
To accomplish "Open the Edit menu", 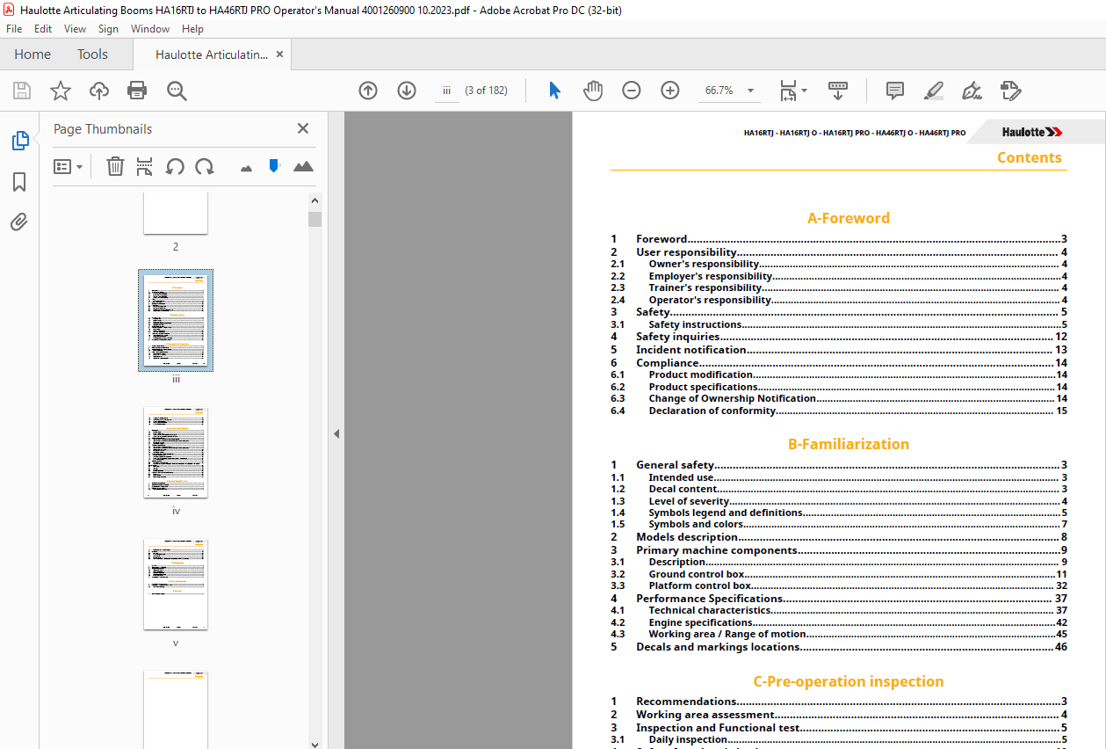I will (43, 29).
